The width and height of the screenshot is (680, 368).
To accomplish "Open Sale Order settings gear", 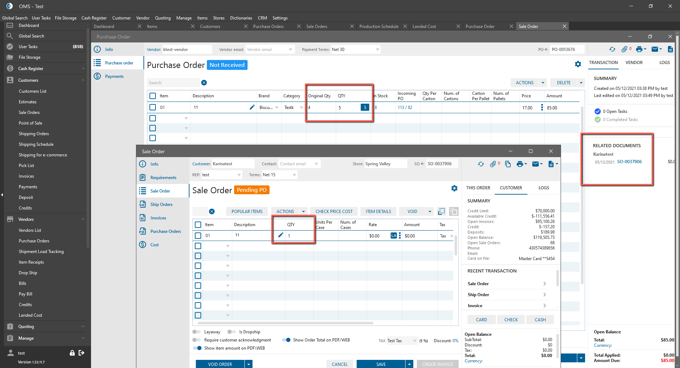I will (x=454, y=188).
